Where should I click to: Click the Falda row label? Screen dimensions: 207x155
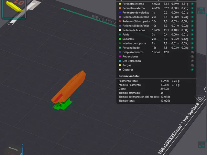(126, 35)
